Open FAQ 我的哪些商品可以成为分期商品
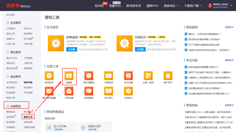 coord(205,88)
